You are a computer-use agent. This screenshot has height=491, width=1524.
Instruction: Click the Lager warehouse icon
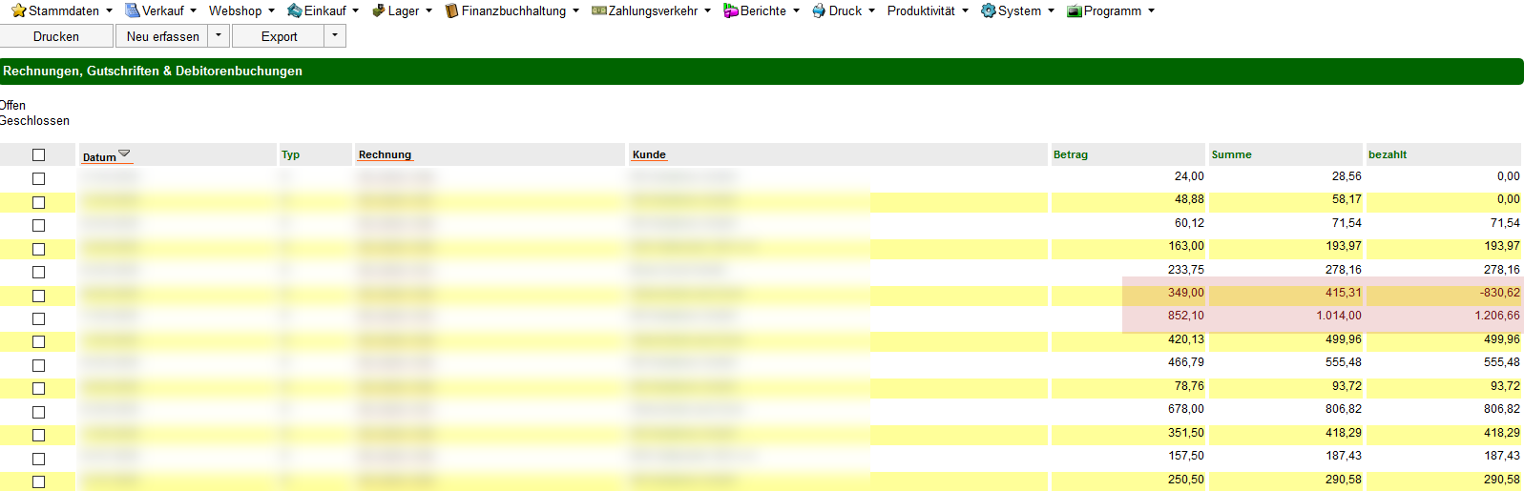tap(379, 10)
